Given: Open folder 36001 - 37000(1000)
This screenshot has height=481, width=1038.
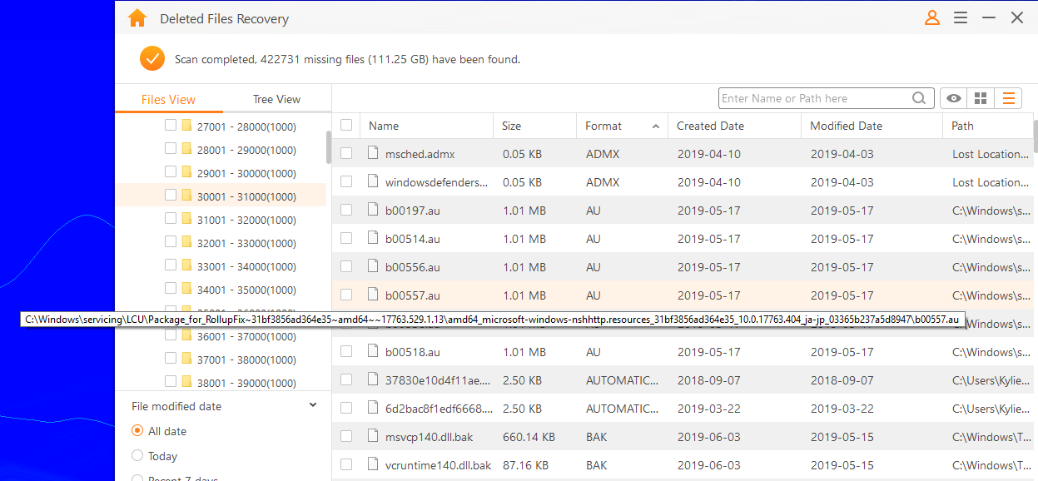Looking at the screenshot, I should [246, 336].
